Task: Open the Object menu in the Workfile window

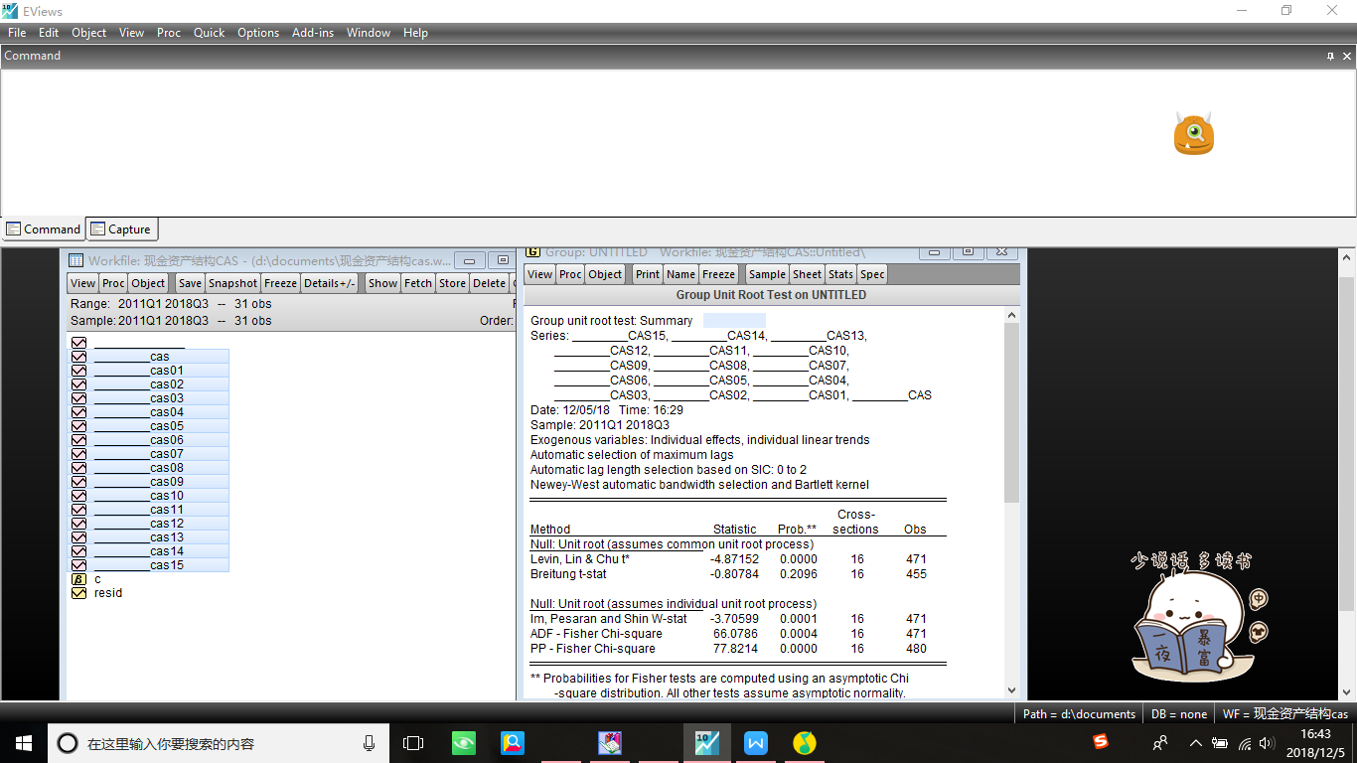Action: [148, 283]
